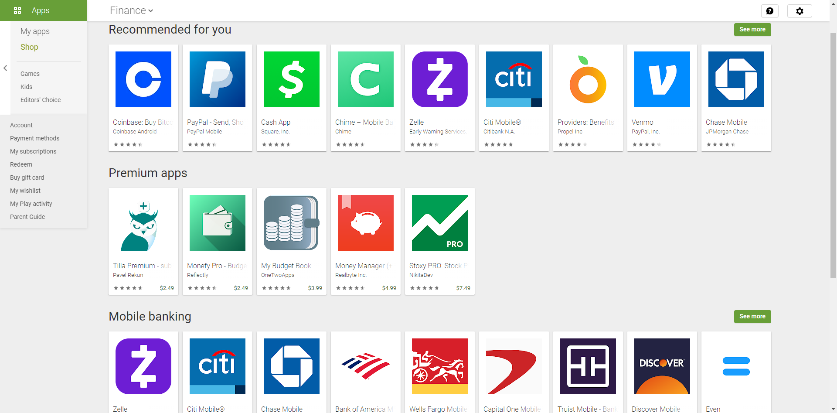837x413 pixels.
Task: Collapse the sidebar with the left chevron
Action: click(x=5, y=68)
